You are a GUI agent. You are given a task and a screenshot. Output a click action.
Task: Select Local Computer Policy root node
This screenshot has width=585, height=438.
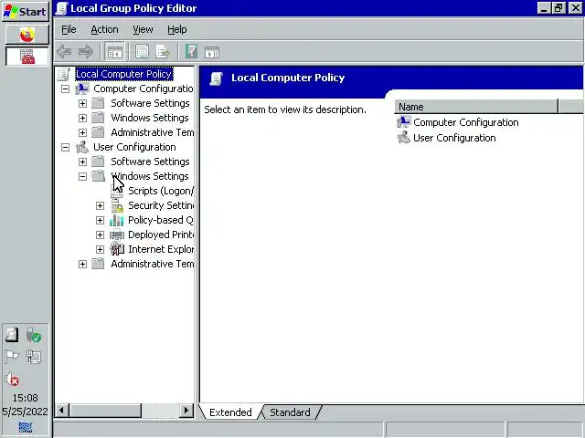[x=124, y=74]
